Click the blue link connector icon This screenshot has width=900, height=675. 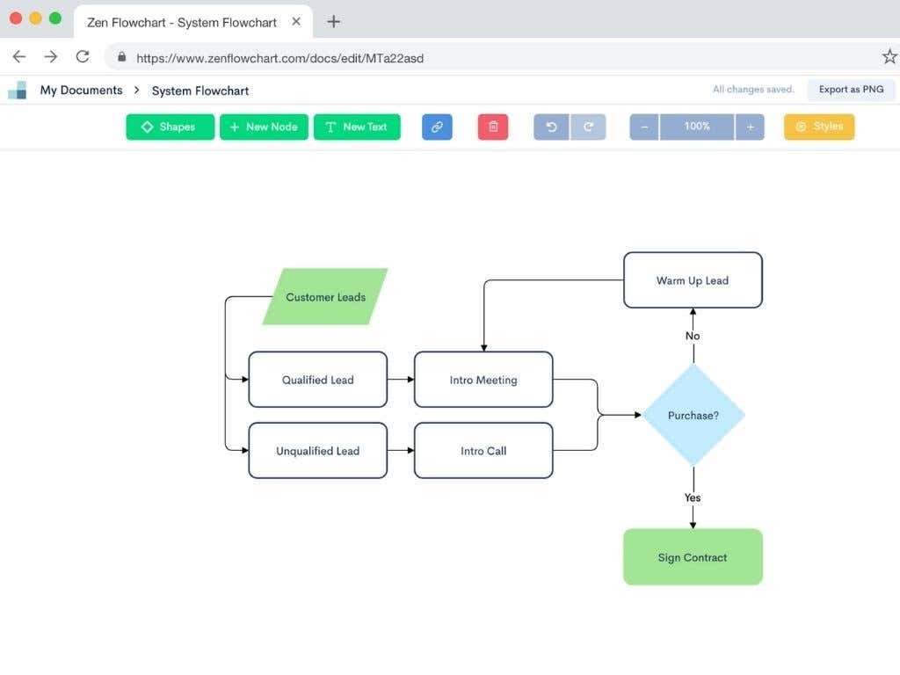(437, 127)
